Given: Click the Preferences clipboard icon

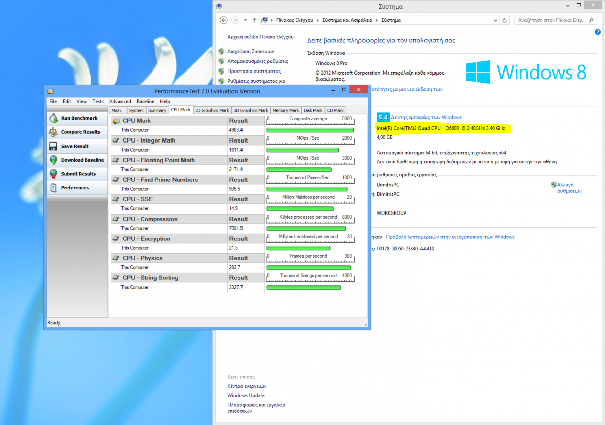Looking at the screenshot, I should [53, 188].
